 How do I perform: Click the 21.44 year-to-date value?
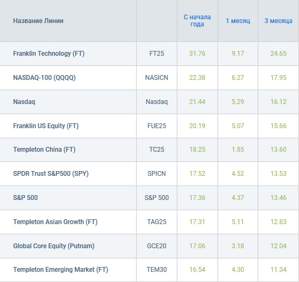point(197,102)
